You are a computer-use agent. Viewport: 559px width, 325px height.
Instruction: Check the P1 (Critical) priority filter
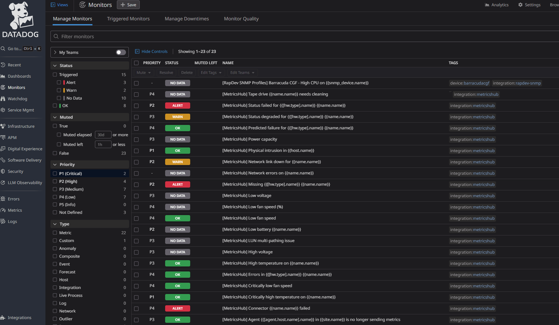(x=55, y=173)
